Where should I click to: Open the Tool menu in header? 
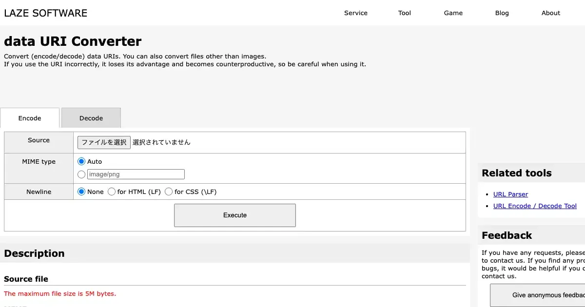pos(404,13)
